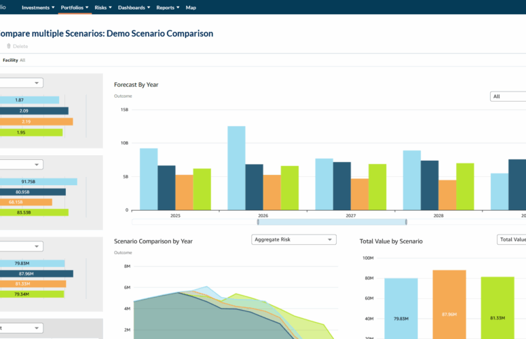526x339 pixels.
Task: Click the Delete button
Action: tap(20, 46)
